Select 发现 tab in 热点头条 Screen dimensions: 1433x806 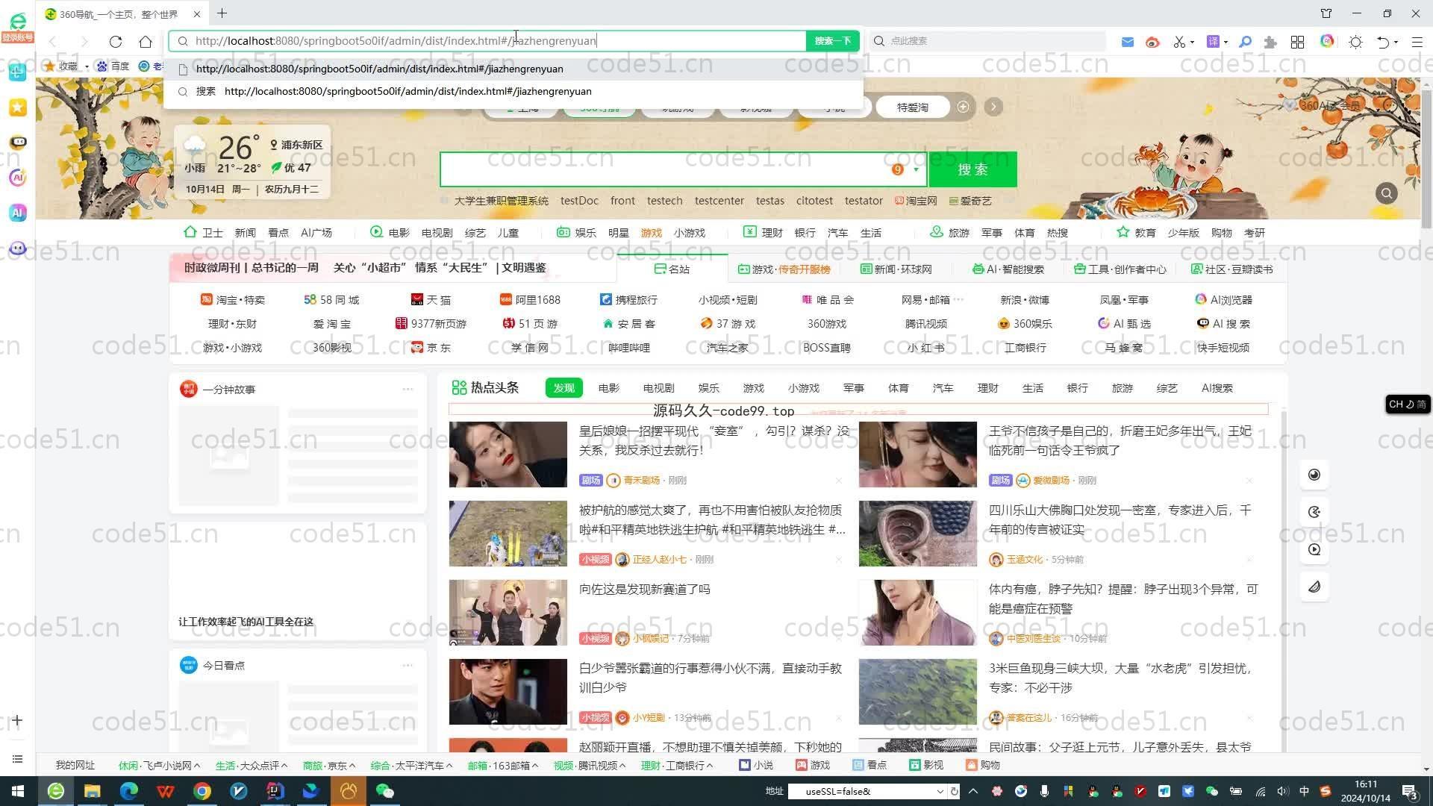click(x=563, y=388)
